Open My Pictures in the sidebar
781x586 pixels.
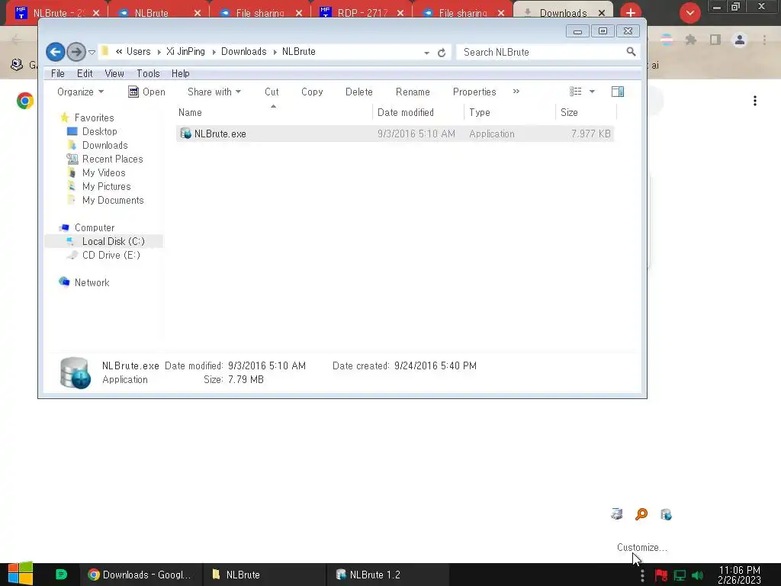click(106, 186)
